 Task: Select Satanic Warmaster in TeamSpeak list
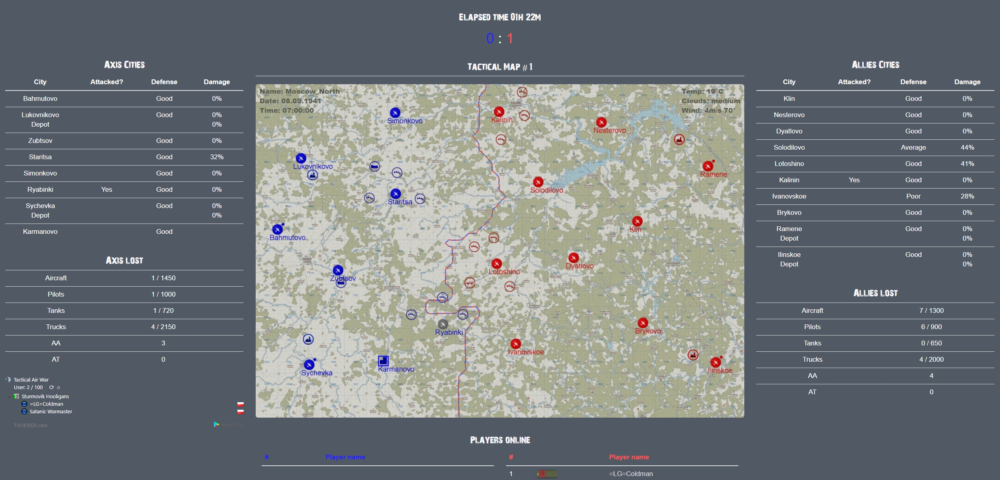click(51, 412)
